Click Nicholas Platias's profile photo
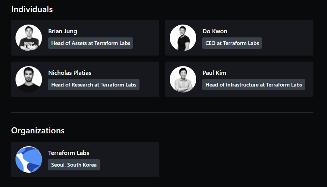The height and width of the screenshot is (187, 327). pyautogui.click(x=29, y=79)
